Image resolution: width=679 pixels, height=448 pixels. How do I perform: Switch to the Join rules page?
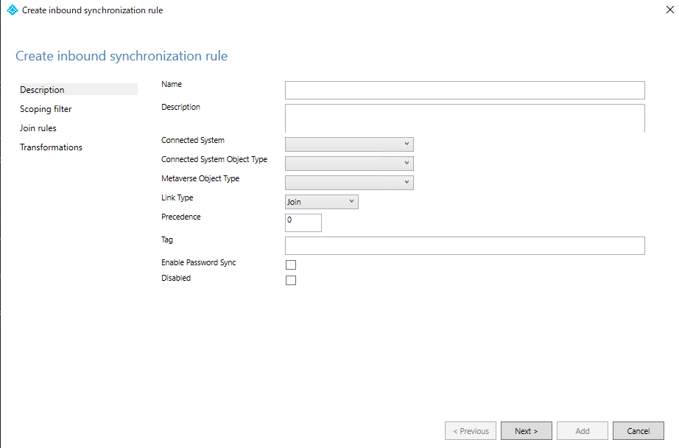point(38,128)
